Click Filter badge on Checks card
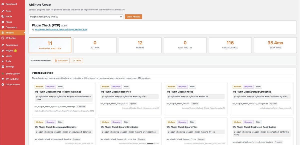 pos(192,87)
